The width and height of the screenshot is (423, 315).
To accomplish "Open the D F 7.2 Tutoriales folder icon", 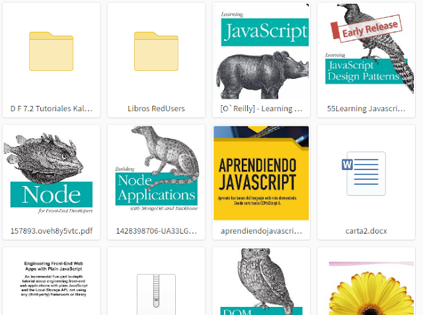I will 52,51.
